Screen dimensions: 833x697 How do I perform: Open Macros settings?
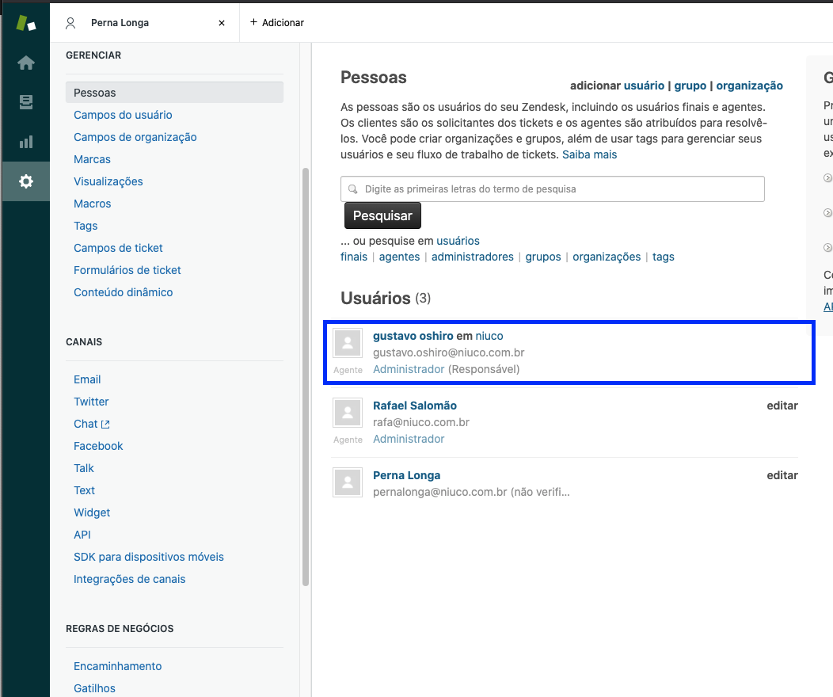[92, 204]
